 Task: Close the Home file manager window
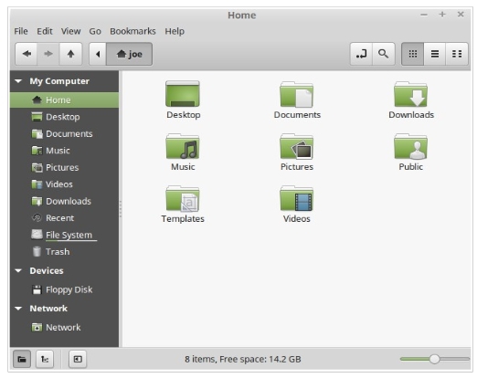461,15
